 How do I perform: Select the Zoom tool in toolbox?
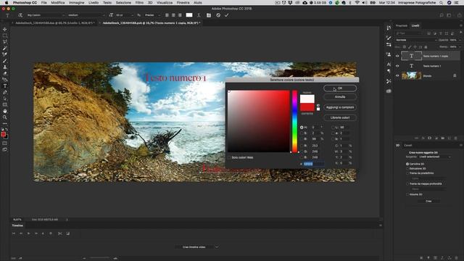coord(5,117)
